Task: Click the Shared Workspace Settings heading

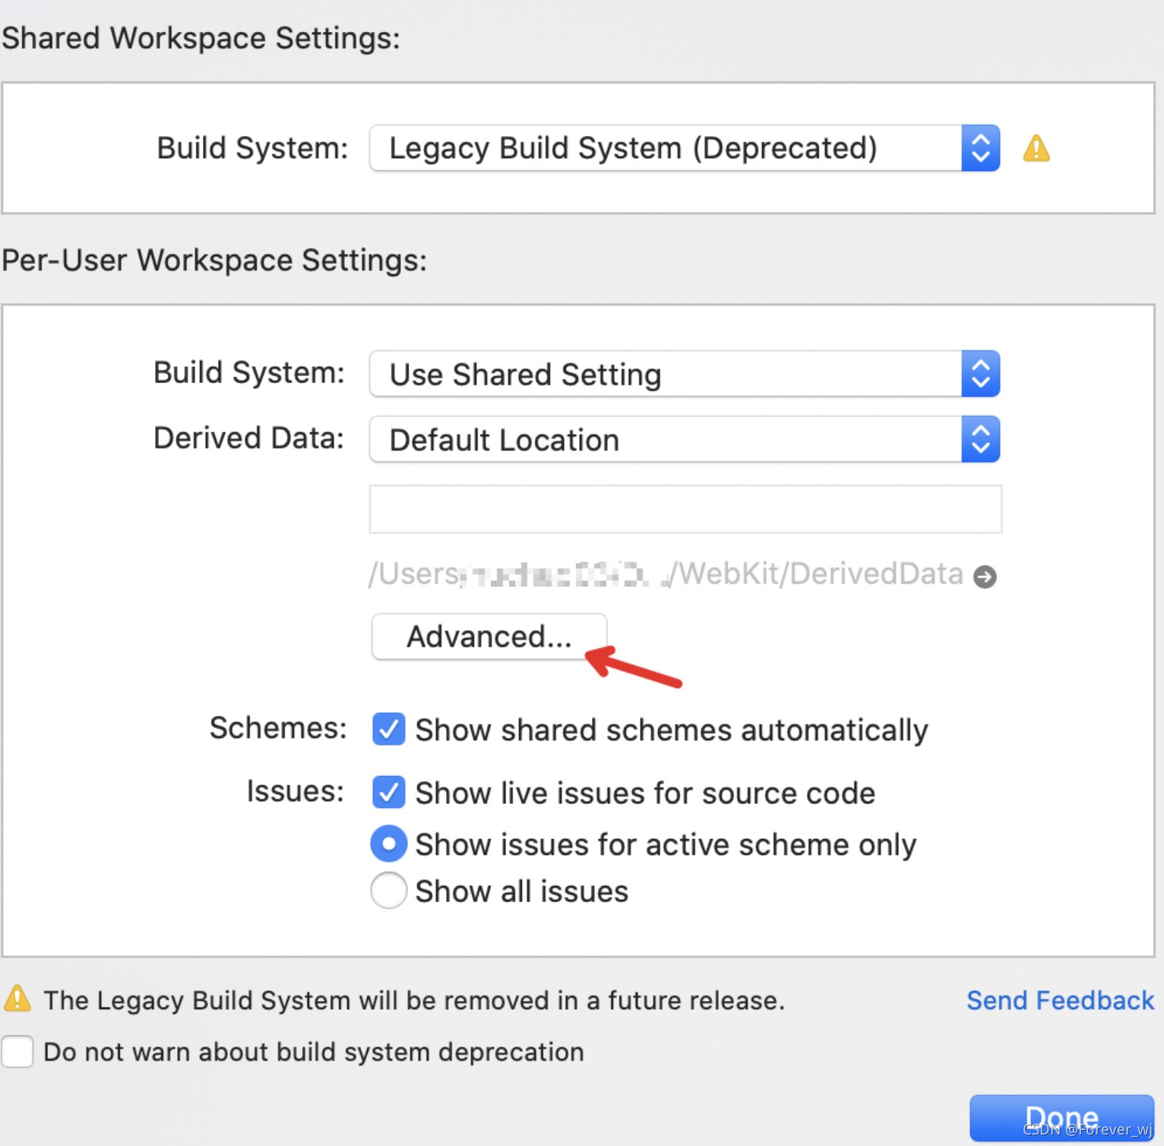Action: [201, 38]
